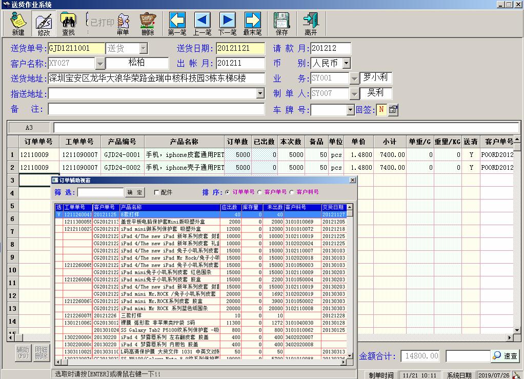Click the 送货地址 address field

156,78
